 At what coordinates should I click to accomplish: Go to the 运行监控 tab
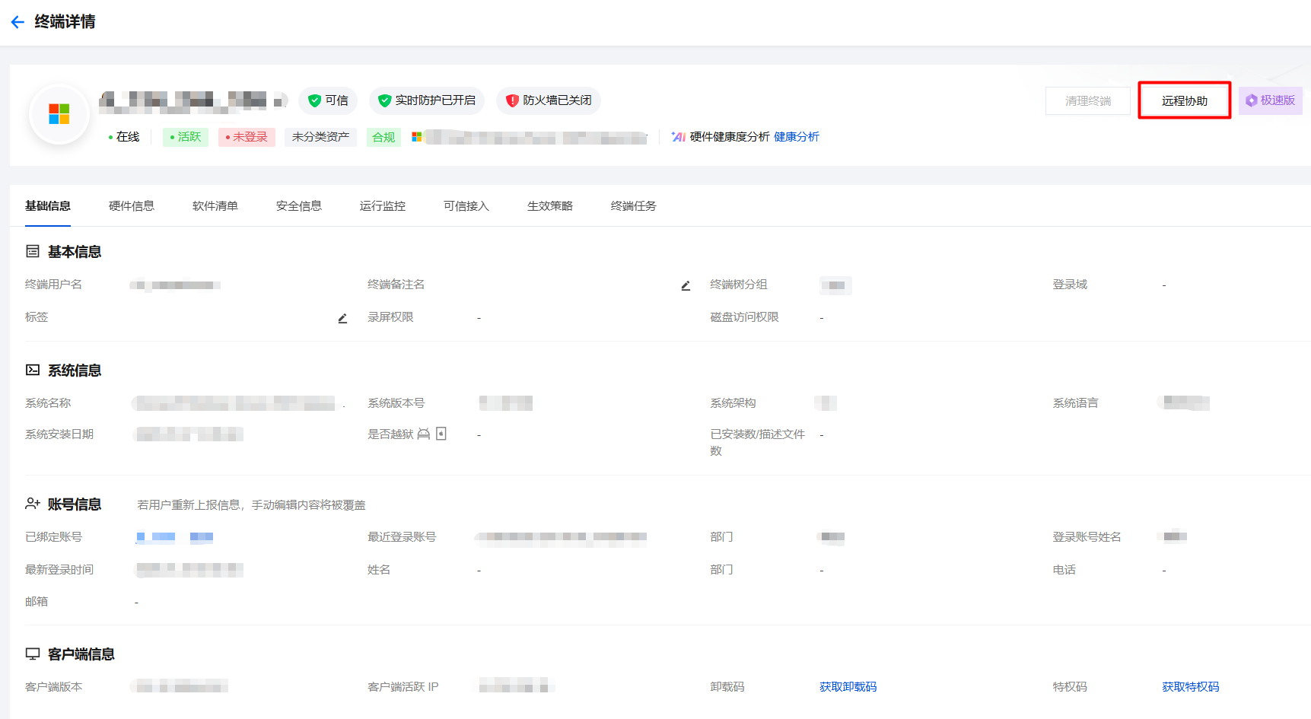click(383, 206)
